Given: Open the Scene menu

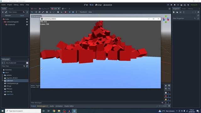Looking at the screenshot, I should pyautogui.click(x=3, y=5).
